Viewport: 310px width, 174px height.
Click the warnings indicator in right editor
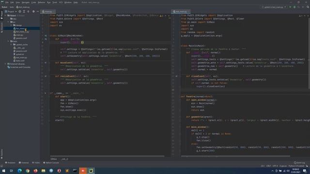(300, 15)
